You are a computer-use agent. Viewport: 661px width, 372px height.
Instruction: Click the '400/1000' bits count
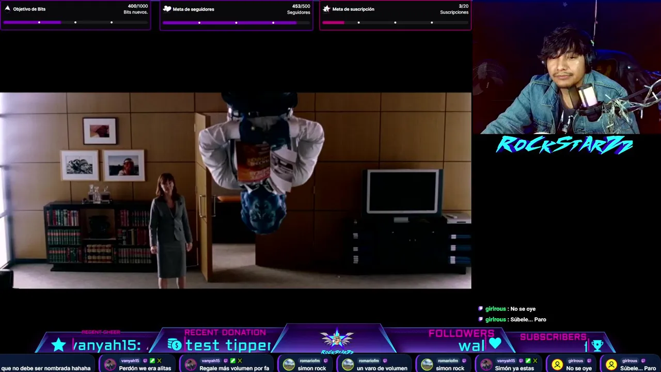(137, 6)
